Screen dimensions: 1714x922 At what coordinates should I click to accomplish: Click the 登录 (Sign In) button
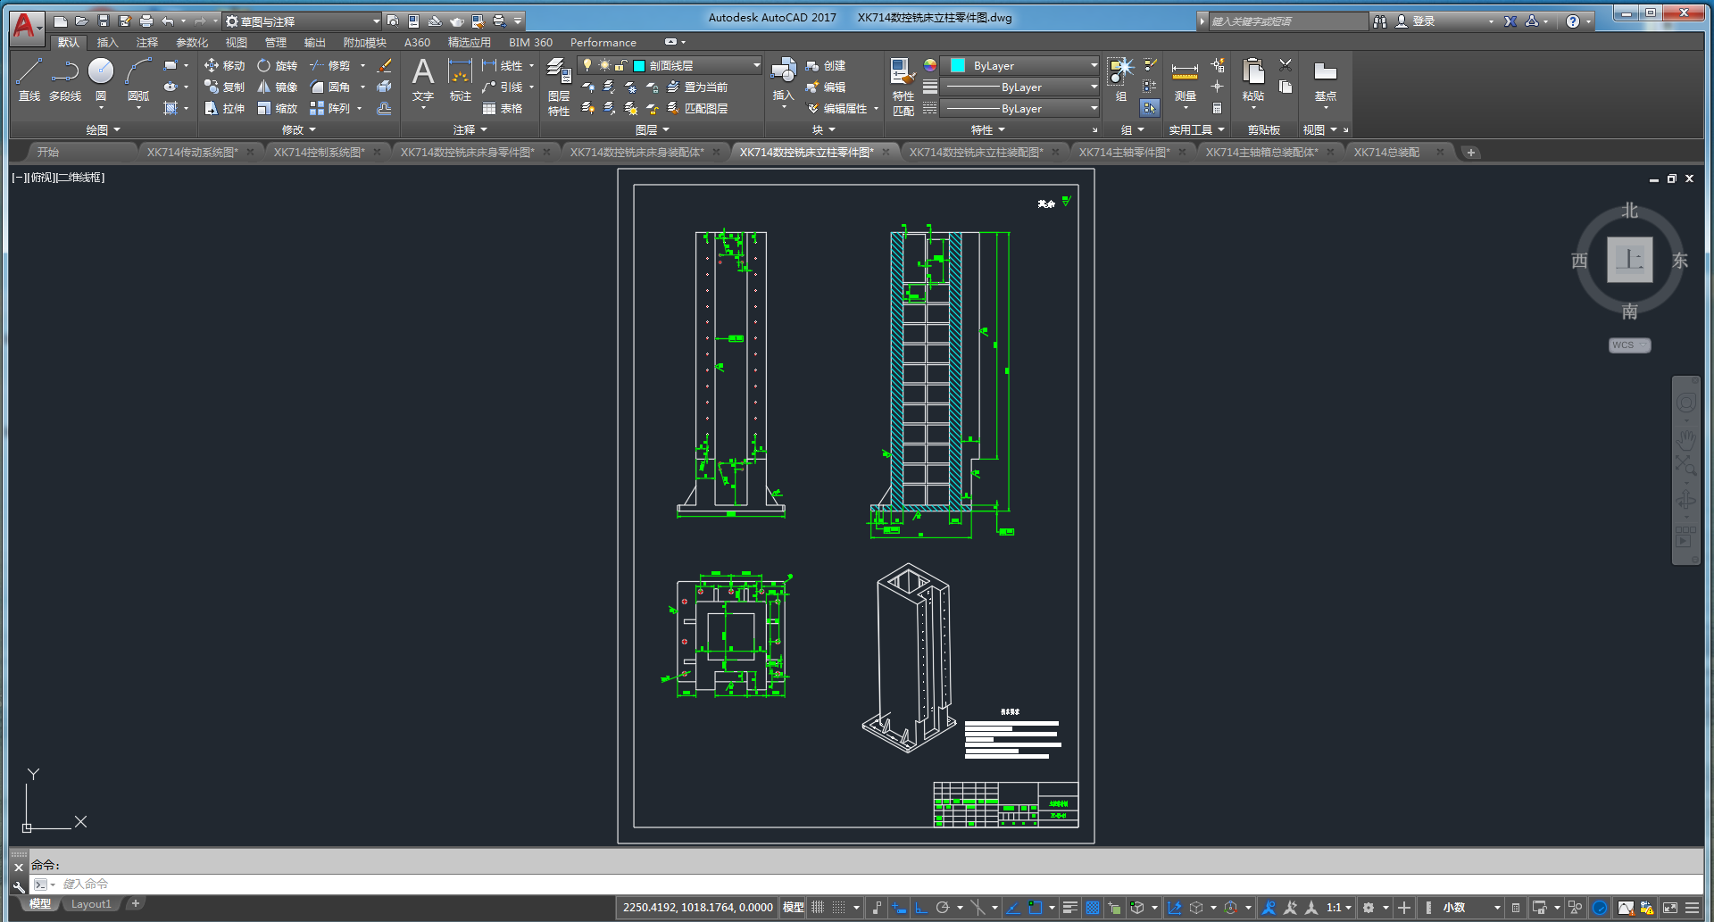(1416, 21)
